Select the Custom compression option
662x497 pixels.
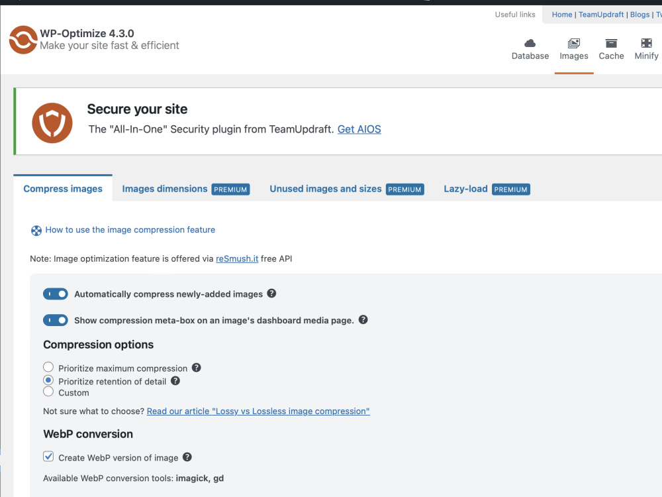pyautogui.click(x=48, y=392)
